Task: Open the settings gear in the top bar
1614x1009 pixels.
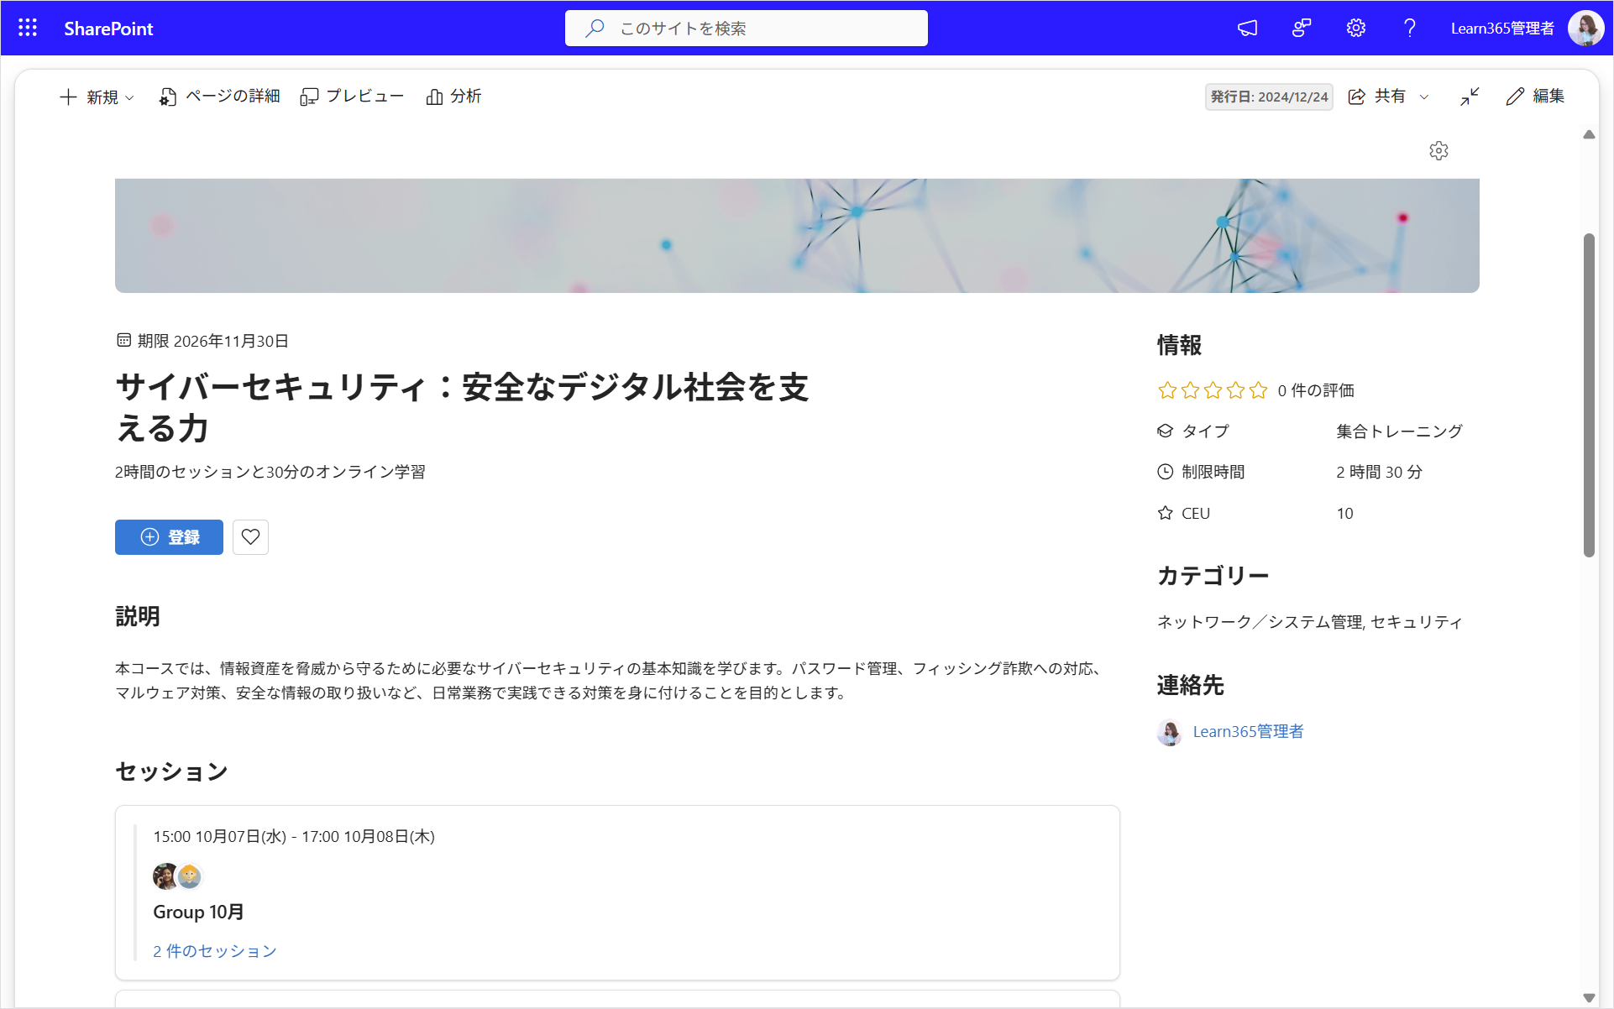Action: click(1355, 28)
